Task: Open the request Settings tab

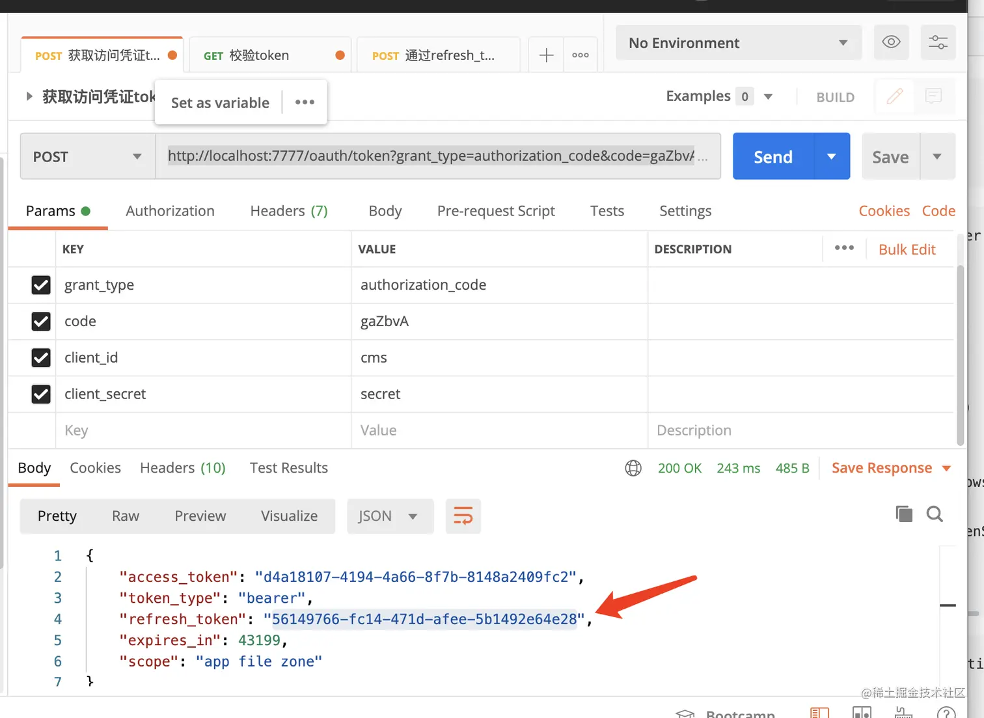Action: click(685, 211)
